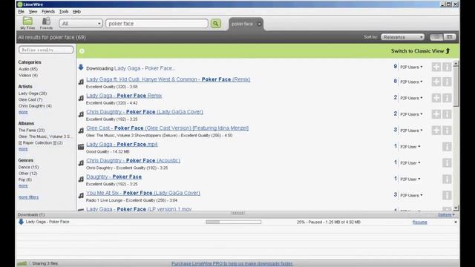Filter by Audio category
Screen dimensions: 475x267
tap(28, 69)
